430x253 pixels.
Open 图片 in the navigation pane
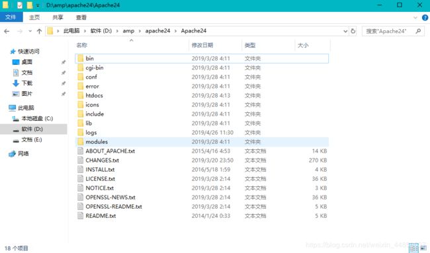click(x=26, y=94)
